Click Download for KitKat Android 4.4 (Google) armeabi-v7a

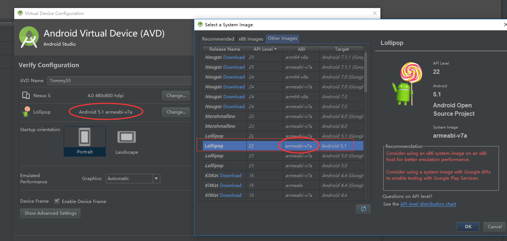point(231,176)
